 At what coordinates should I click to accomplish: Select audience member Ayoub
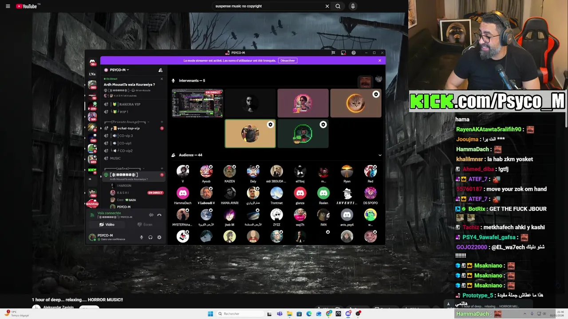pos(206,173)
